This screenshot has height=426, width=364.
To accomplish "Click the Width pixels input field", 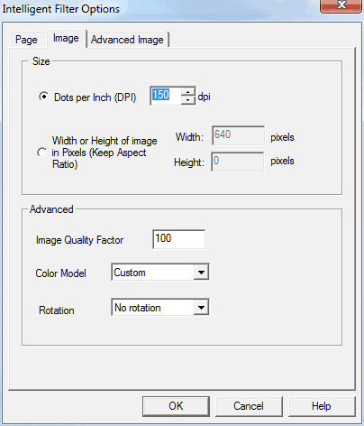I will pos(239,135).
